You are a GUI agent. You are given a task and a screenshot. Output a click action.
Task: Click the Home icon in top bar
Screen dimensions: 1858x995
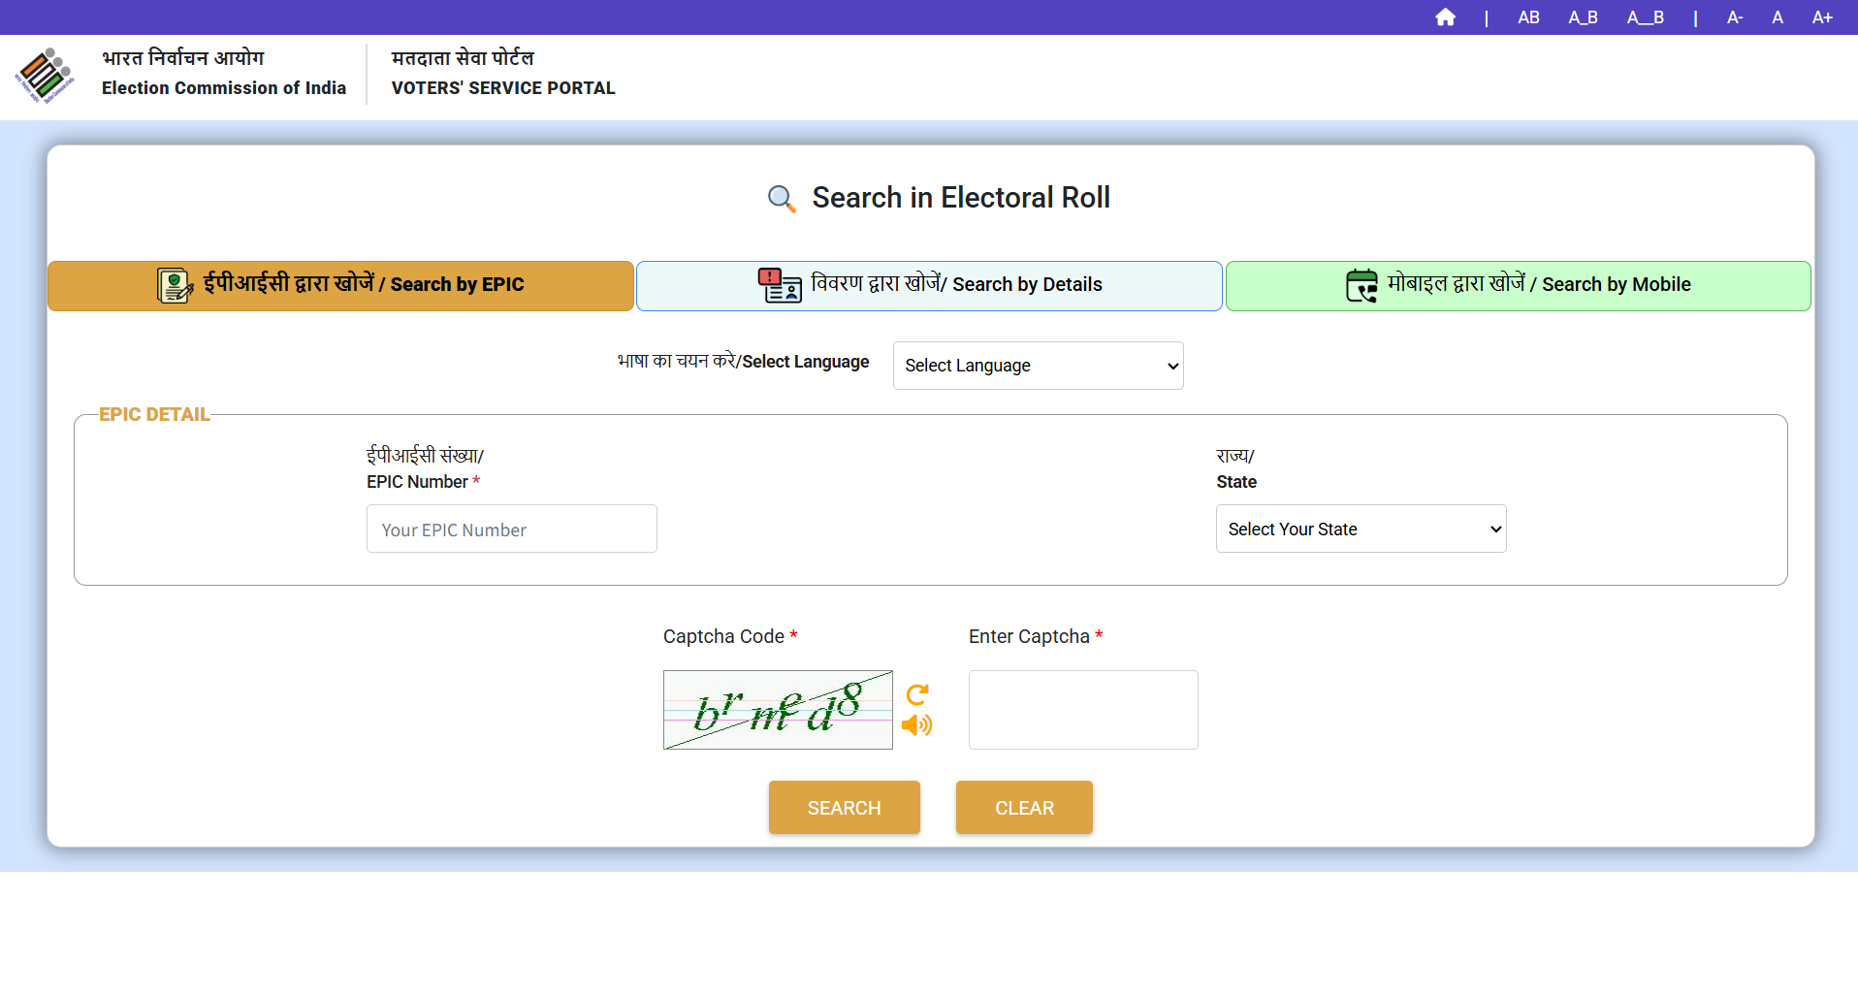tap(1445, 17)
